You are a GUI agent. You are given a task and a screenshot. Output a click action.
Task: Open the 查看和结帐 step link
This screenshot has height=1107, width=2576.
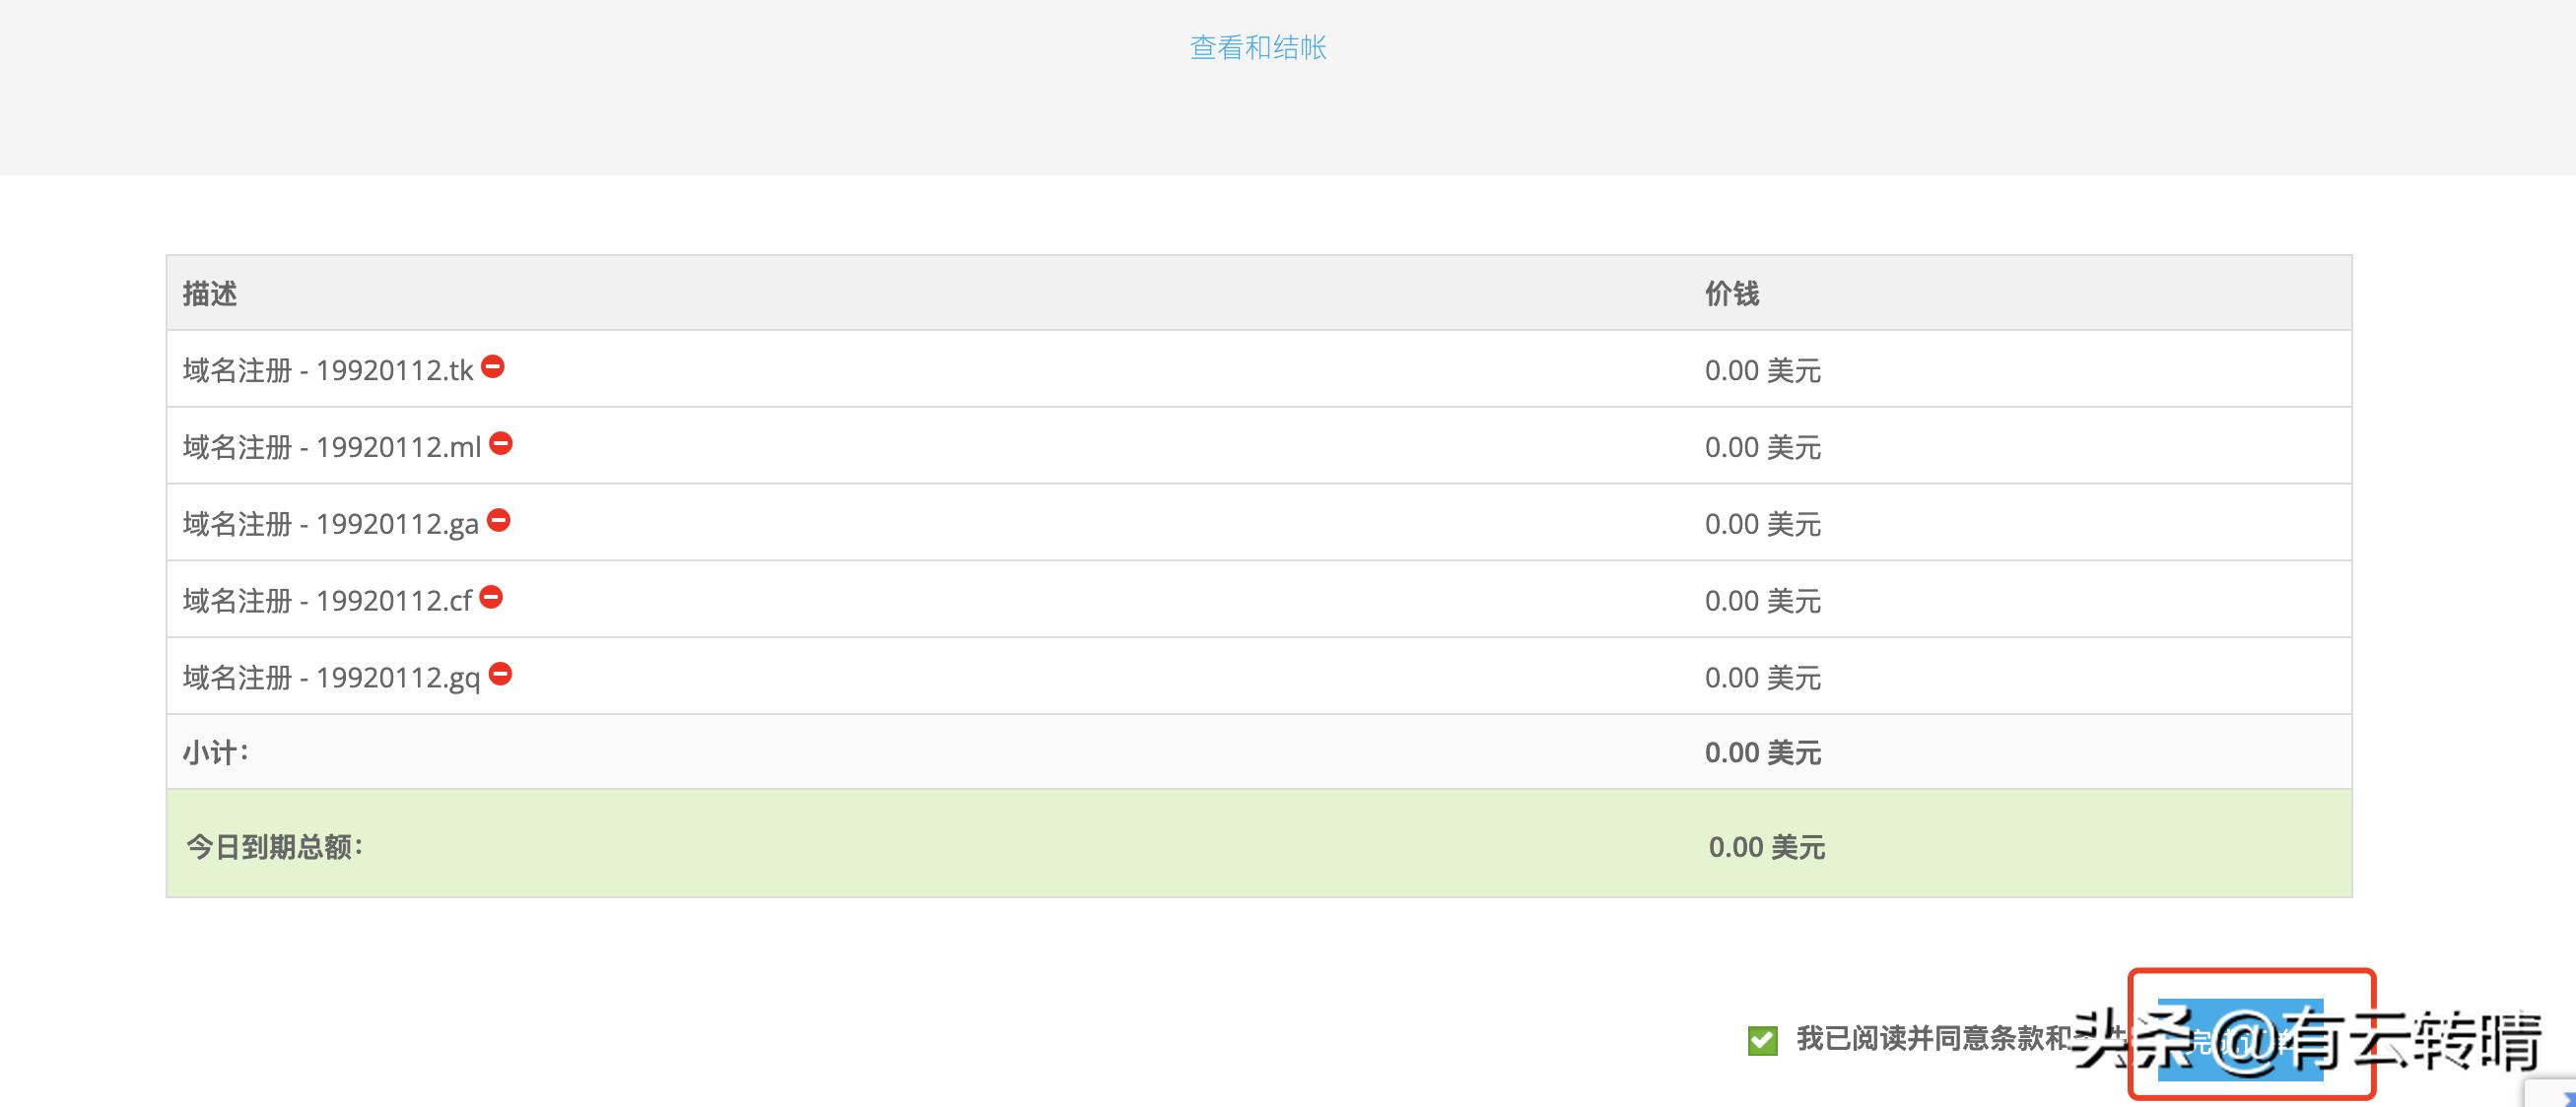(1257, 47)
